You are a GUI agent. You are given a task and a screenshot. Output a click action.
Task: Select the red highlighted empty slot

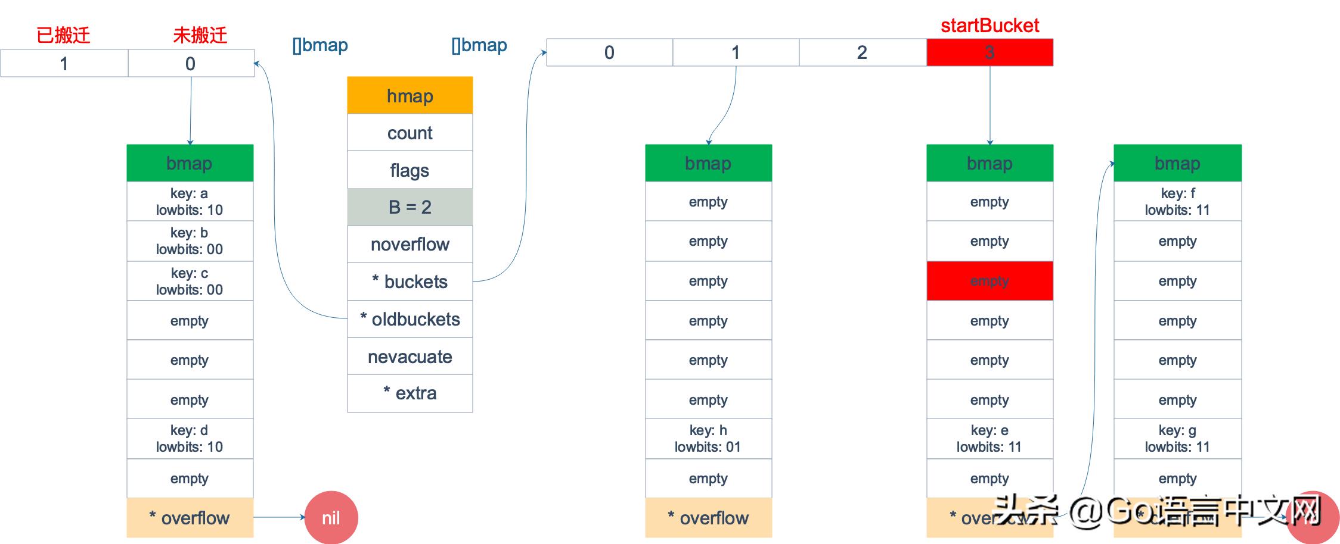pos(990,281)
